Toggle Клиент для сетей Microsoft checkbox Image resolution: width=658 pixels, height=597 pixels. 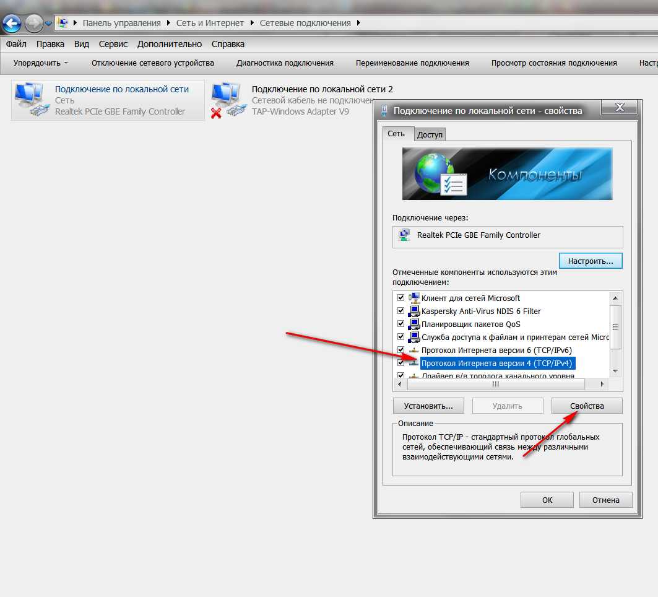pos(400,298)
